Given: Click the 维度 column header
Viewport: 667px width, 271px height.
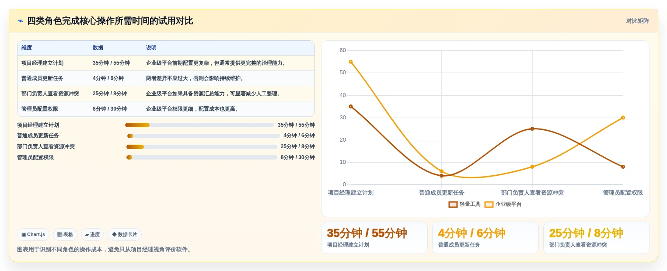Looking at the screenshot, I should [x=27, y=48].
